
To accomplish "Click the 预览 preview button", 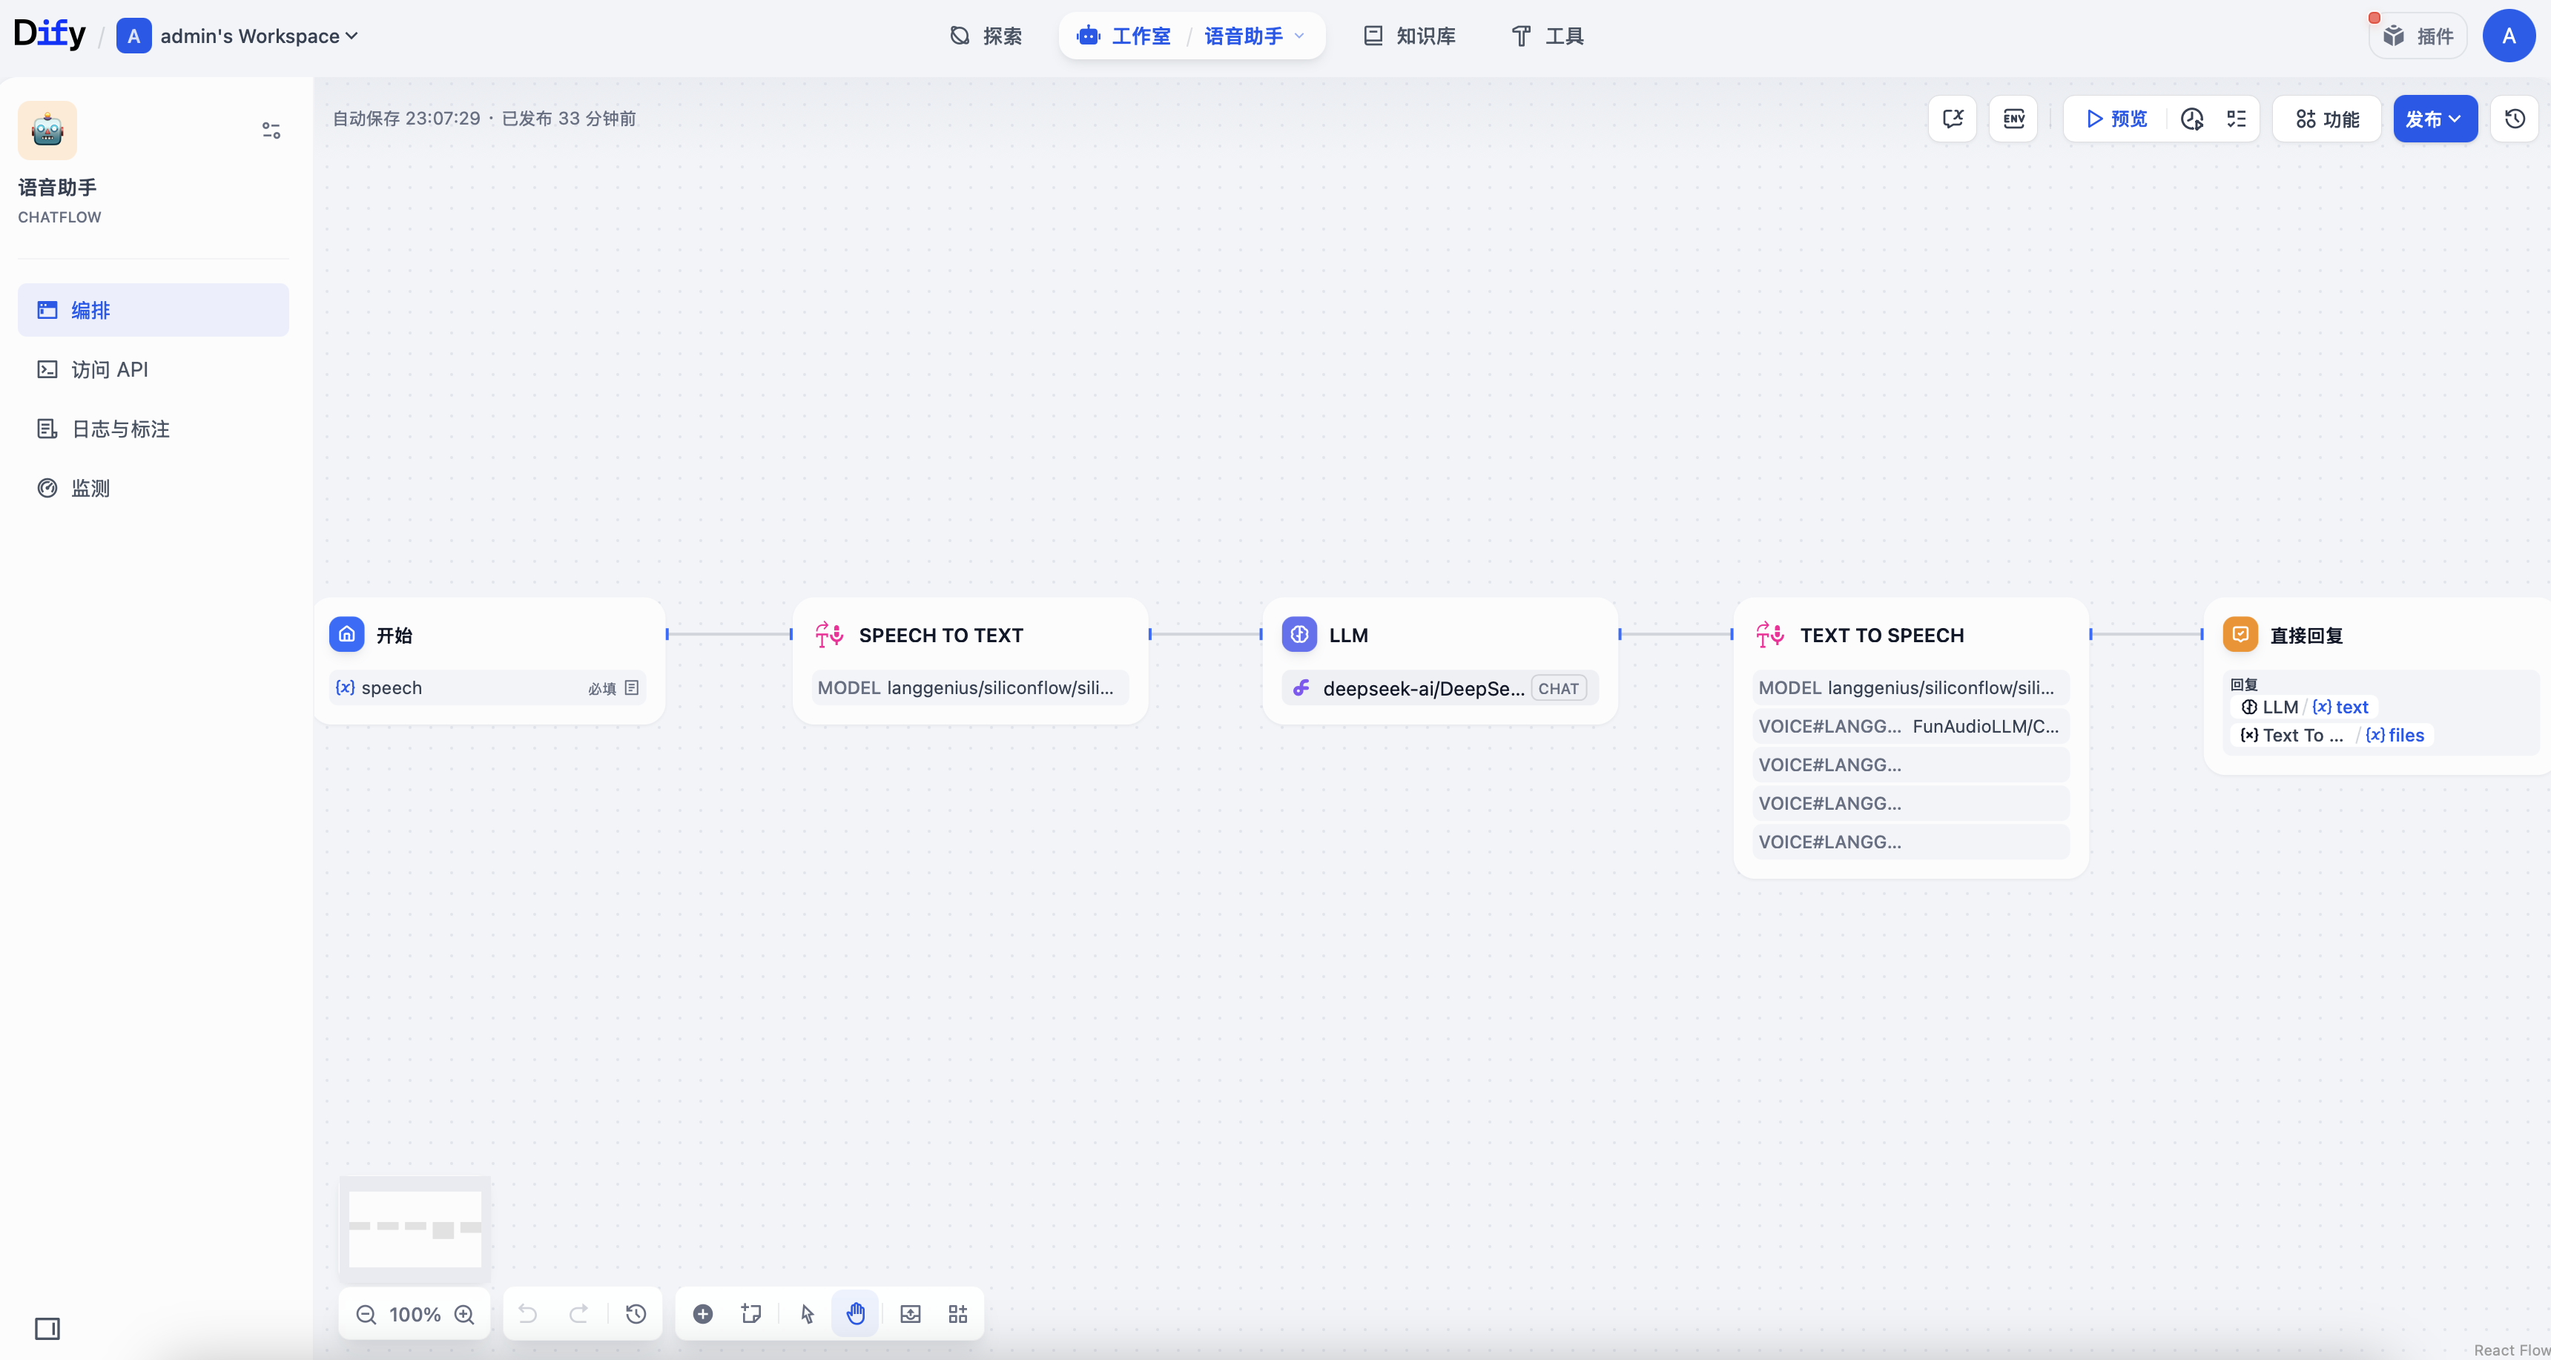I will [2116, 119].
